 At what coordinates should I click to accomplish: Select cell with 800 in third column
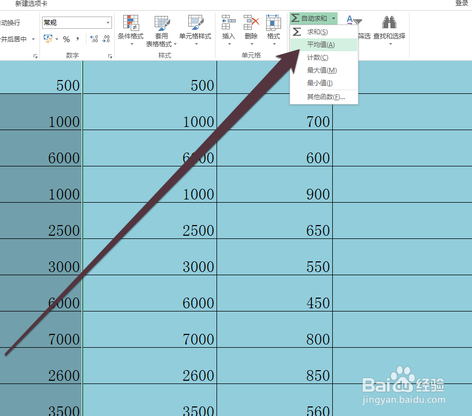[275, 330]
